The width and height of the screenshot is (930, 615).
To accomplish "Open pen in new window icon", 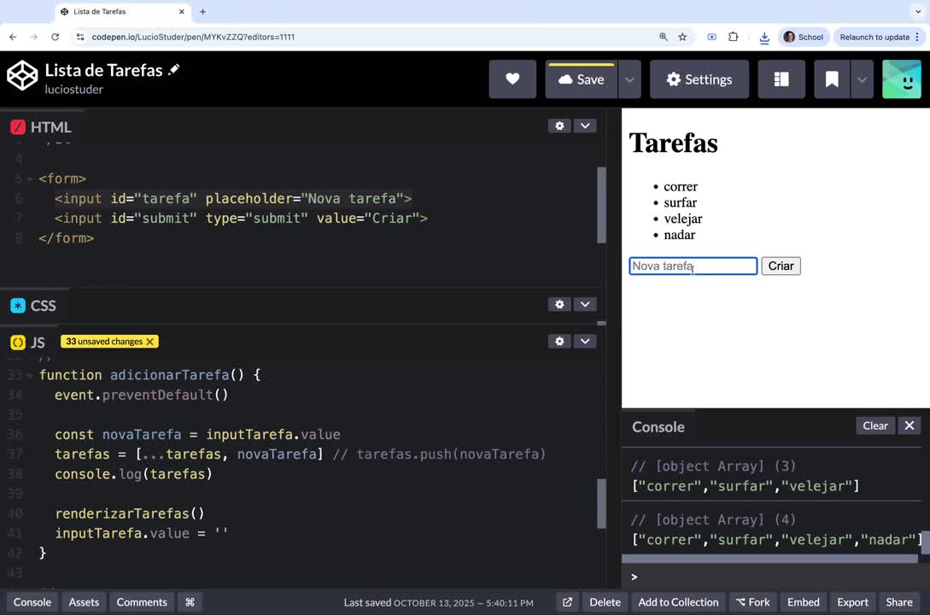I will [x=567, y=602].
